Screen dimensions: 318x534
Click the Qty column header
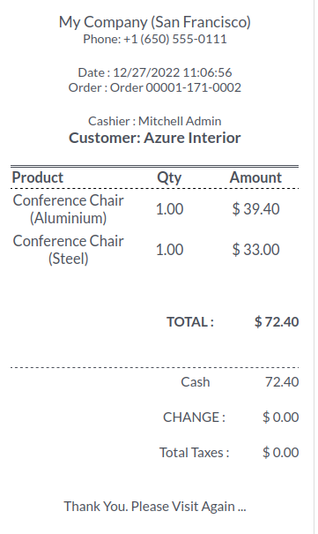(169, 177)
